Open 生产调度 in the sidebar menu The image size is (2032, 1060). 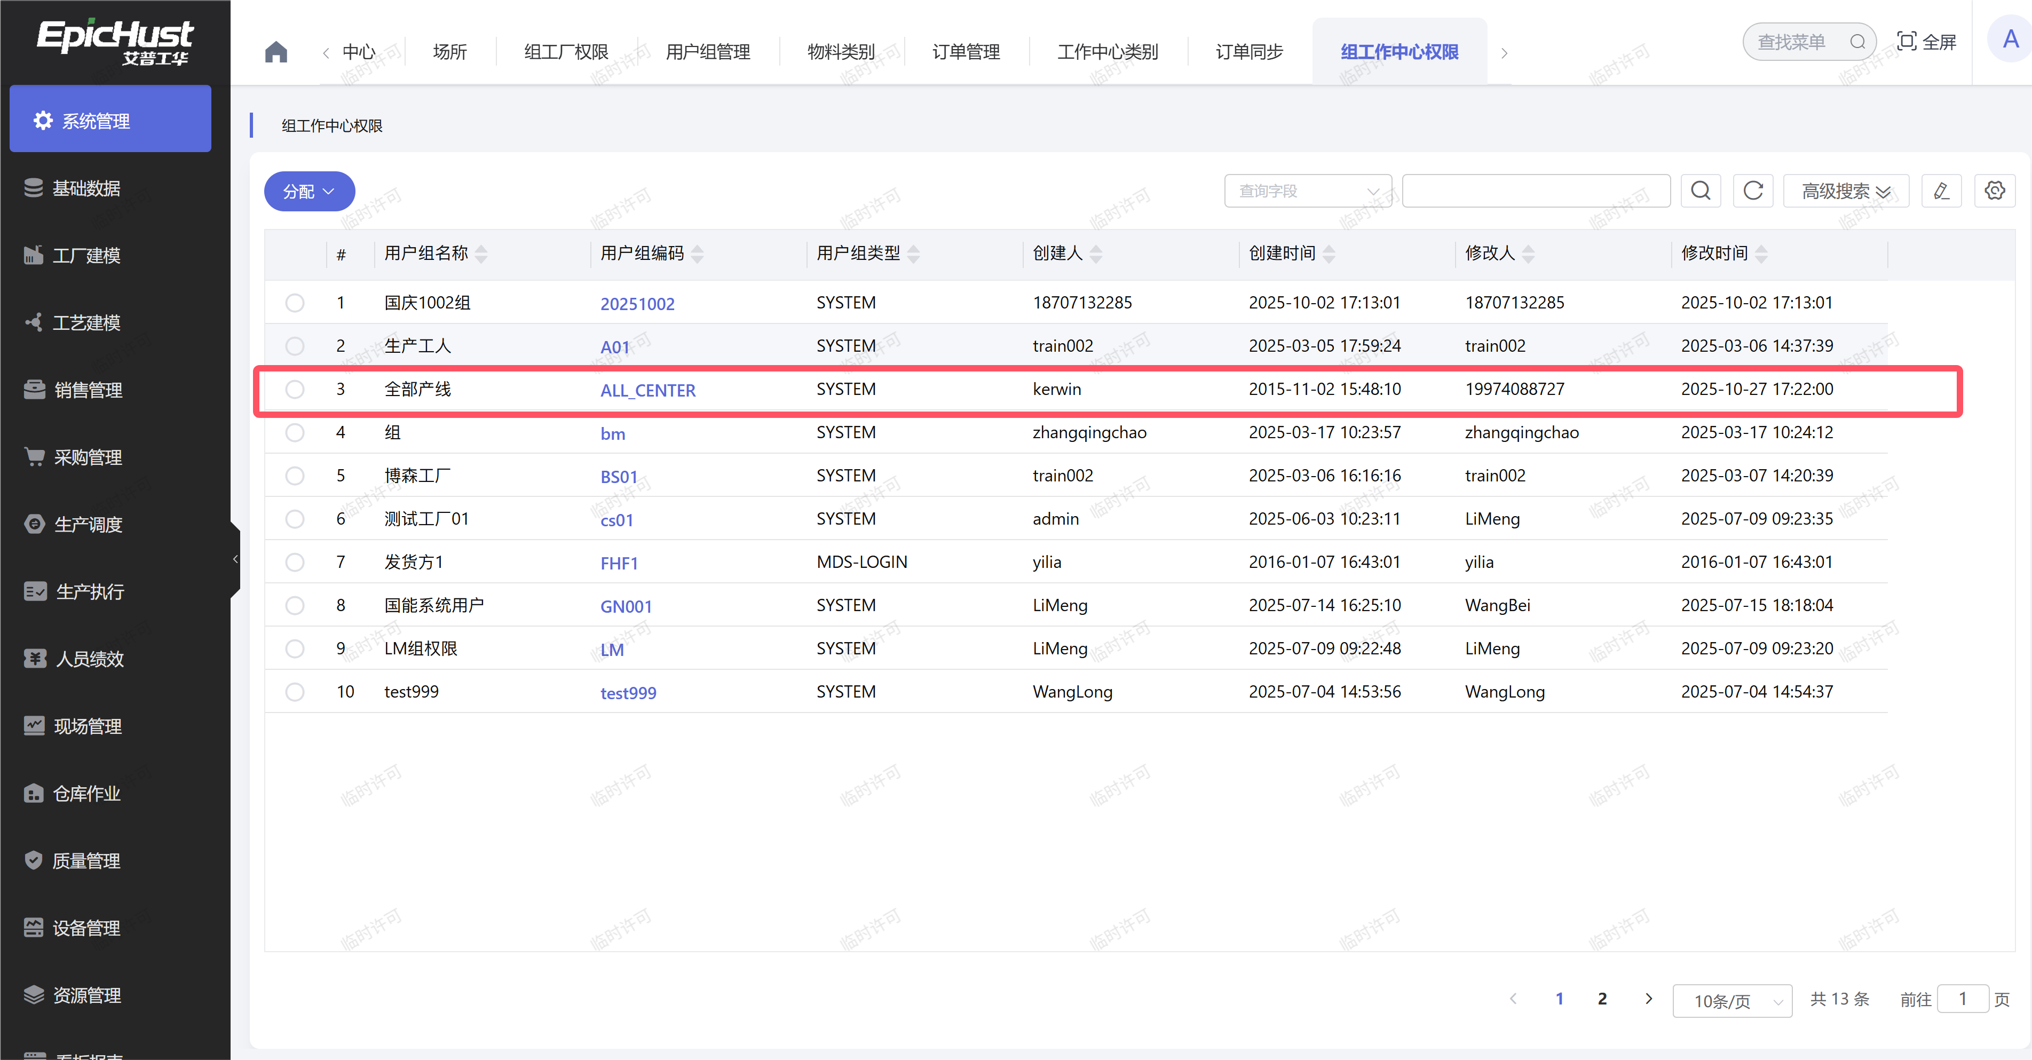pos(89,525)
